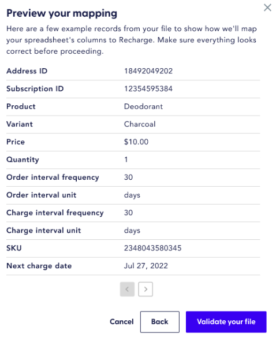The width and height of the screenshot is (276, 337).
Task: Click the SKU value 2348043580345
Action: pyautogui.click(x=152, y=248)
